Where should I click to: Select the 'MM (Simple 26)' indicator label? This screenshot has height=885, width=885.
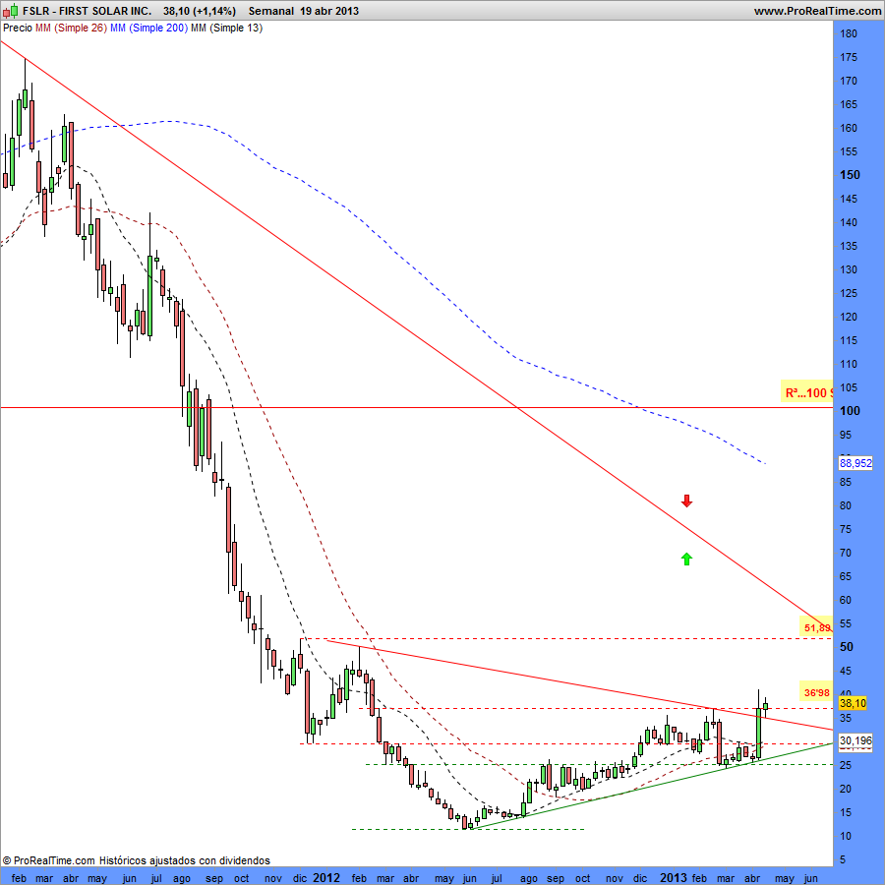71,28
